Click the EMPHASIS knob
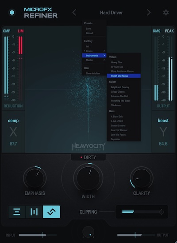Image resolution: width=177 pixels, height=243 pixels. tap(35, 178)
